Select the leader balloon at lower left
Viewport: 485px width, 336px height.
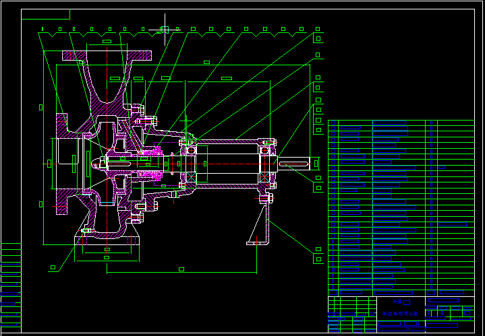(52, 267)
